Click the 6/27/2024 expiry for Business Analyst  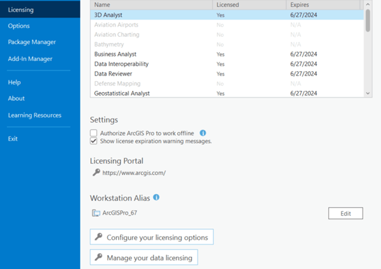(x=304, y=54)
